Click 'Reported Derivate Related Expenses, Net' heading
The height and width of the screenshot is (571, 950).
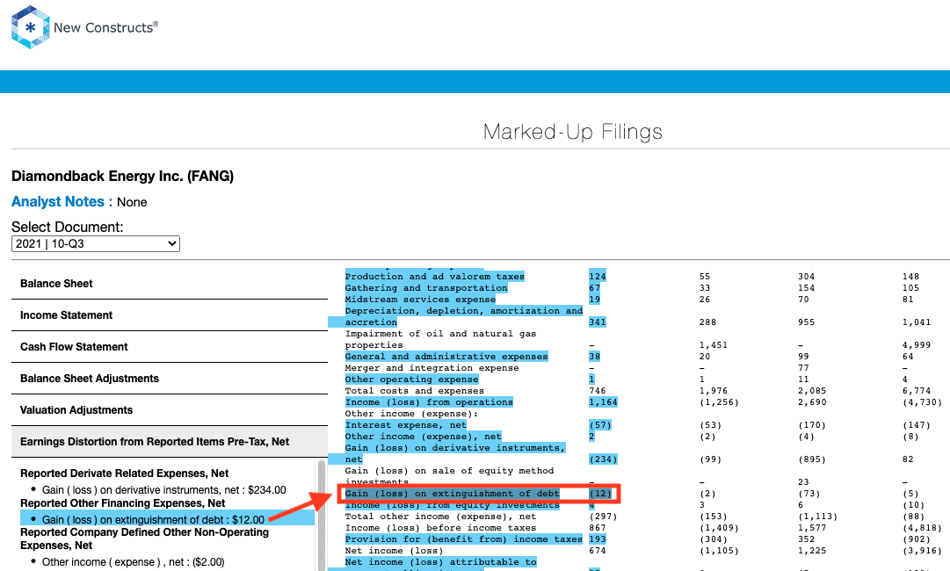(x=124, y=473)
